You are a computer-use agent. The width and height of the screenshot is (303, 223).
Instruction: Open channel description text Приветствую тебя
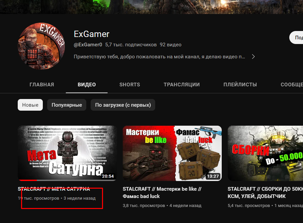(x=160, y=57)
